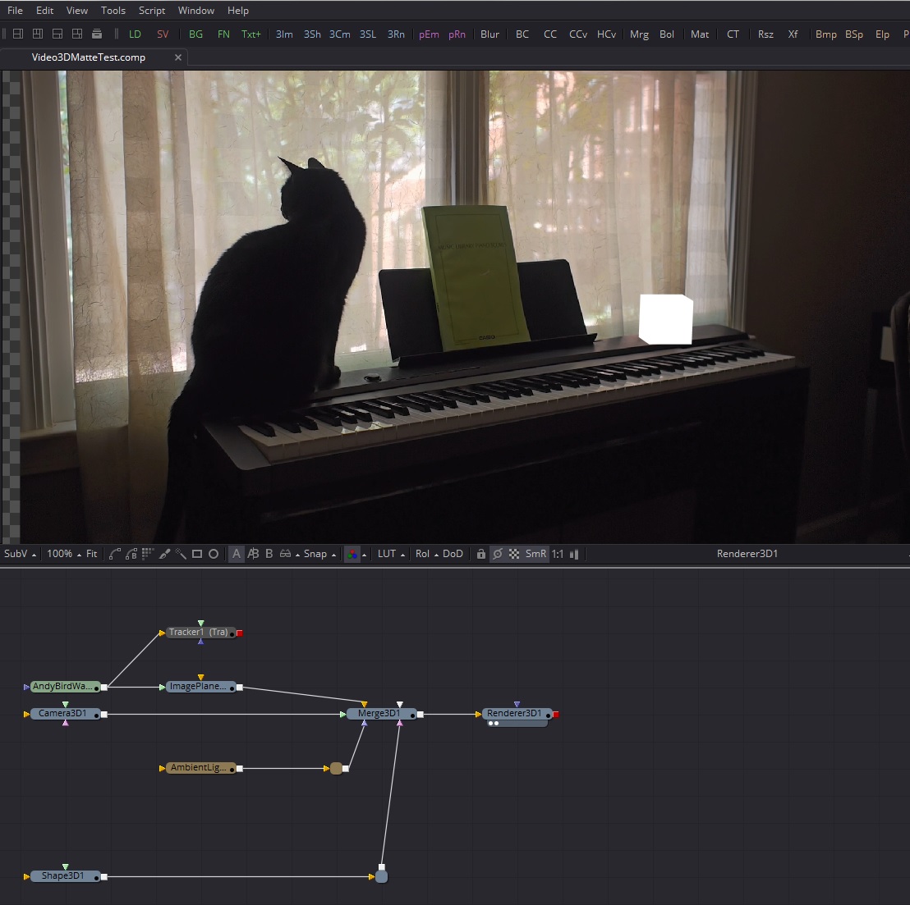Select the polyline mask tool icon
Screen dimensions: 910x905
point(115,554)
